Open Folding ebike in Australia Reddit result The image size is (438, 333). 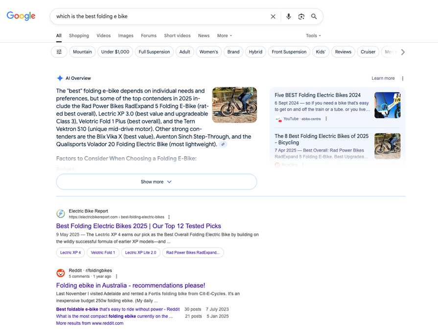tap(131, 285)
